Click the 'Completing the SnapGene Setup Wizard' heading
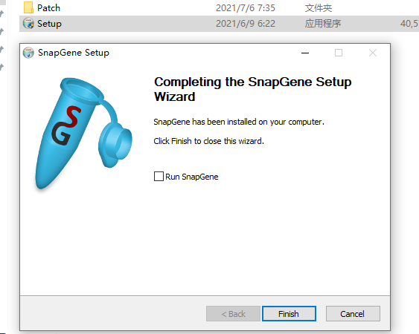The height and width of the screenshot is (334, 419). 252,89
